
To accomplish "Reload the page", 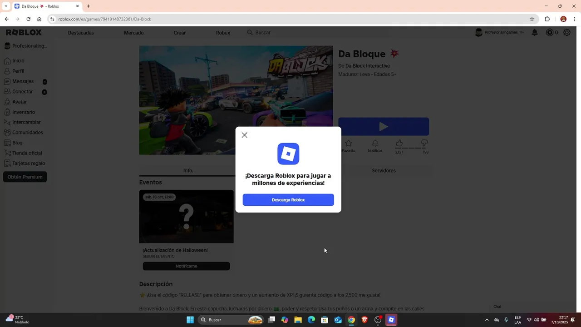I will coord(28,19).
